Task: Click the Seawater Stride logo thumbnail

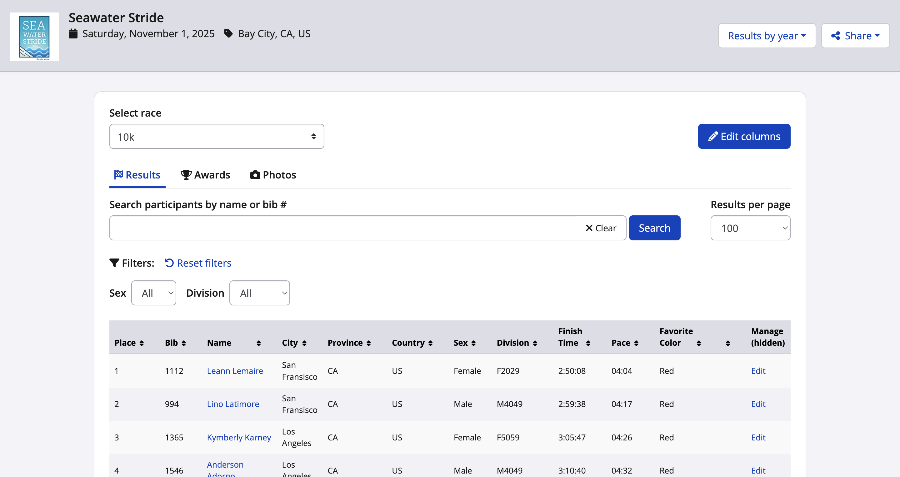Action: click(34, 37)
